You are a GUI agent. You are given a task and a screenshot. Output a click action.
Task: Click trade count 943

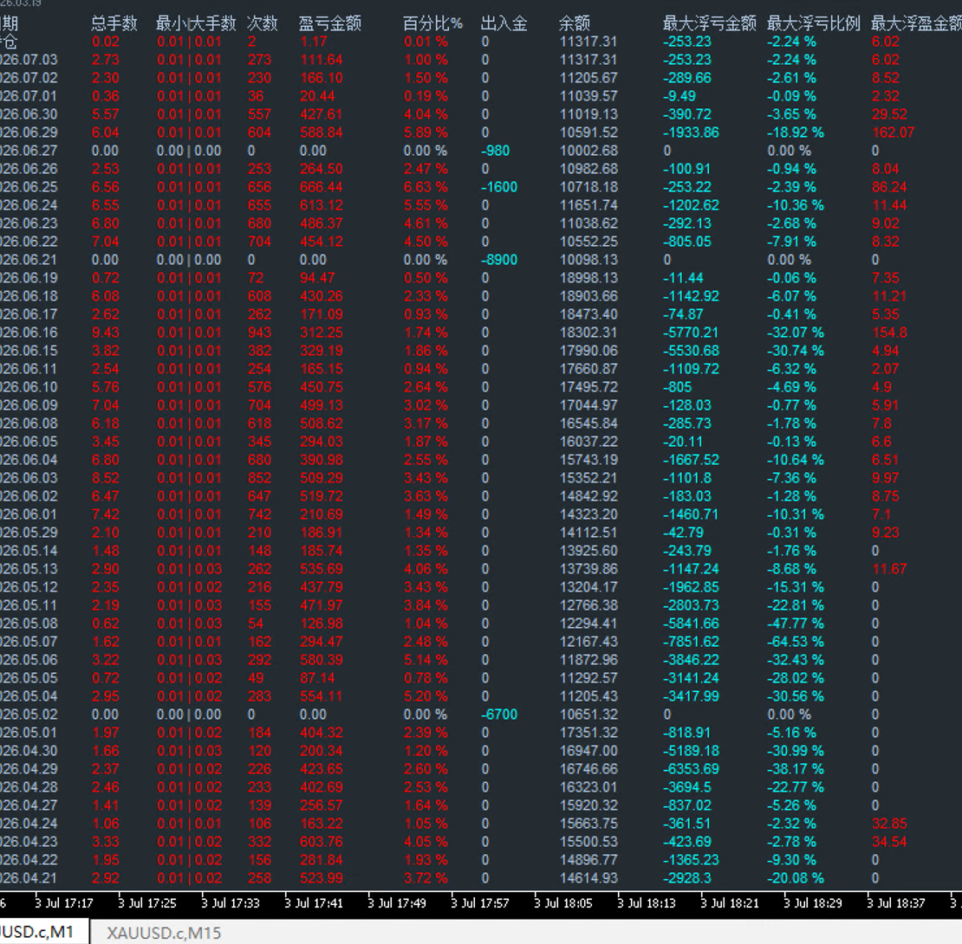coord(259,333)
